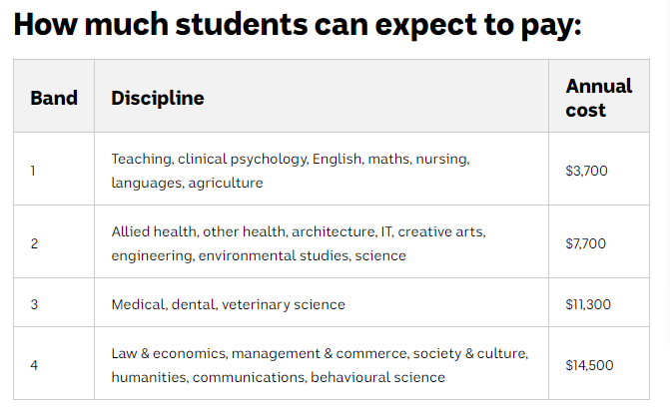Click the Annual cost column header
670x420 pixels.
click(599, 98)
